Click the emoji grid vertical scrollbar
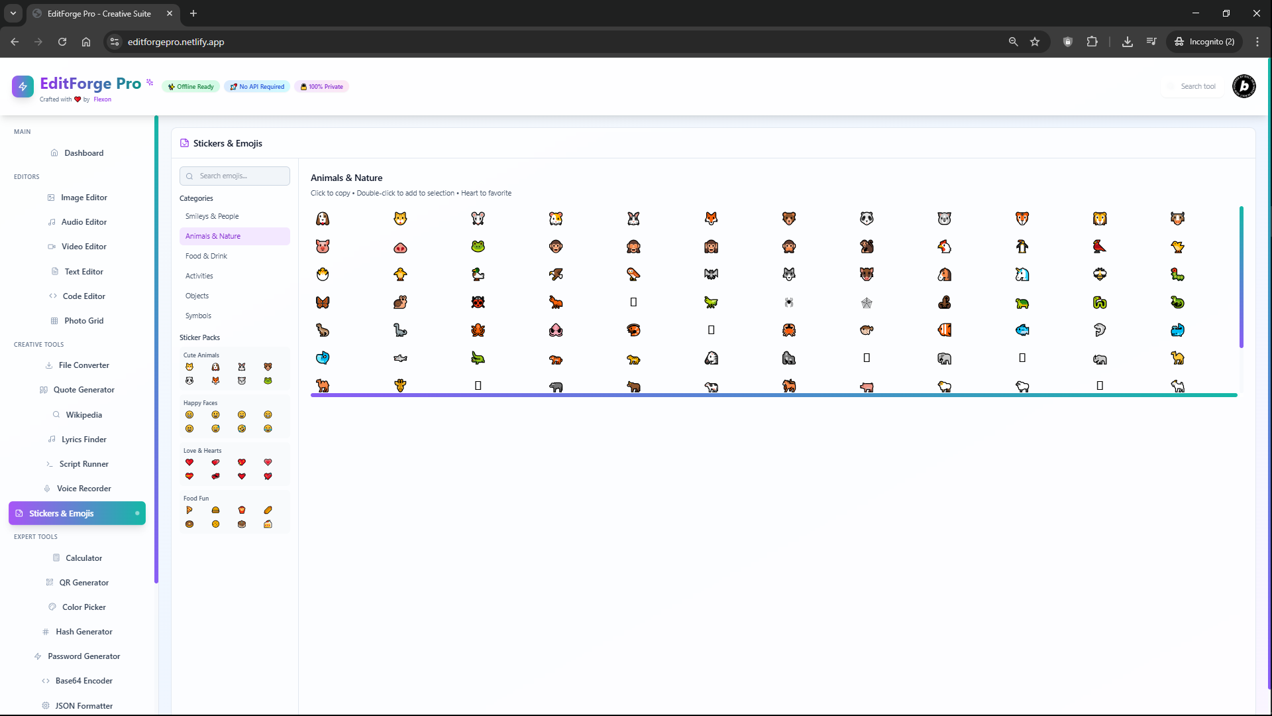Viewport: 1272px width, 716px height. click(1241, 277)
